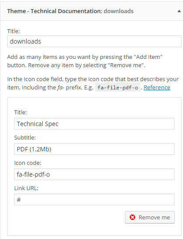Click the grey downloads text in widget header

pos(119,11)
